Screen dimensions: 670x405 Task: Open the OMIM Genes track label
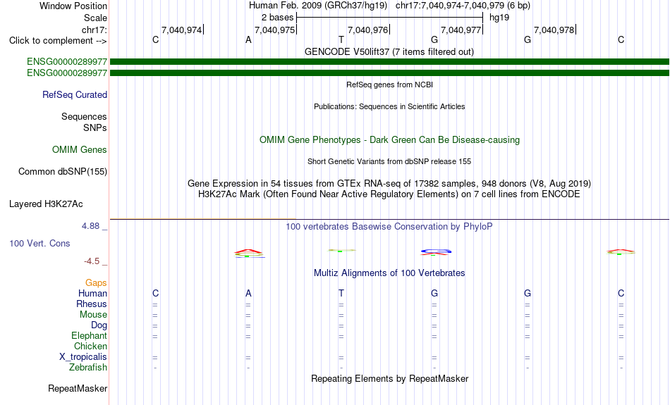point(80,150)
